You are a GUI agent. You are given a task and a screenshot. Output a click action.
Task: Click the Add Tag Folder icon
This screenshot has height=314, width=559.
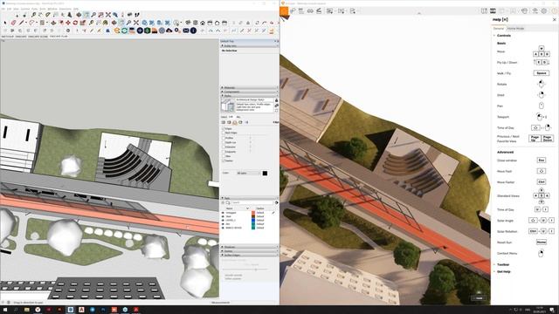click(228, 203)
